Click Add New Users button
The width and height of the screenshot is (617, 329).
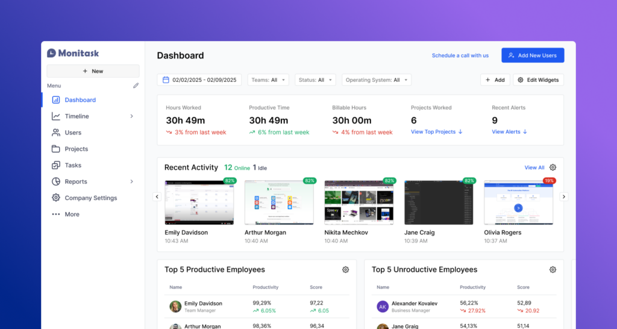pos(533,55)
